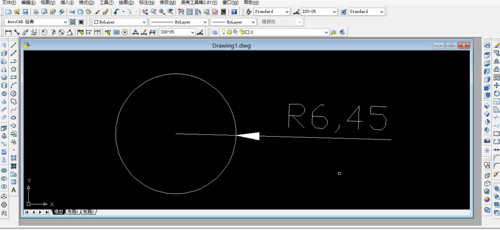Select the Hatch tool

click(13, 158)
